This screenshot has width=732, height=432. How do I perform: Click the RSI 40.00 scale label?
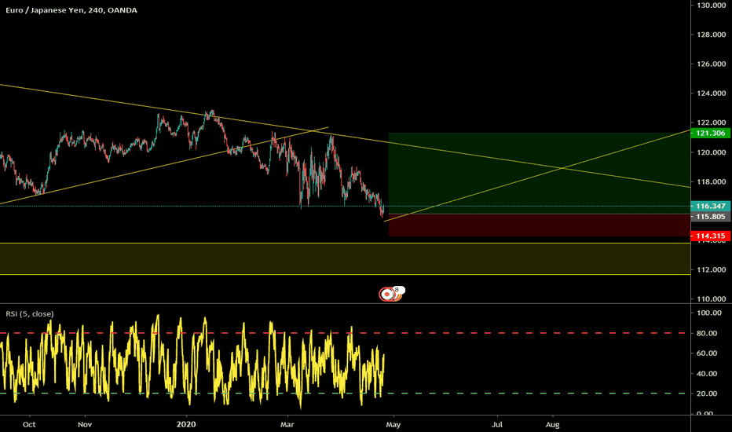tap(707, 373)
